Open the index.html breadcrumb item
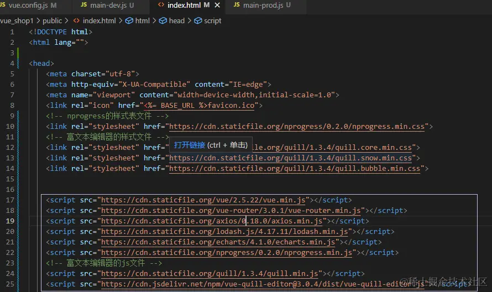Viewport: 492px width, 292px height. (99, 20)
